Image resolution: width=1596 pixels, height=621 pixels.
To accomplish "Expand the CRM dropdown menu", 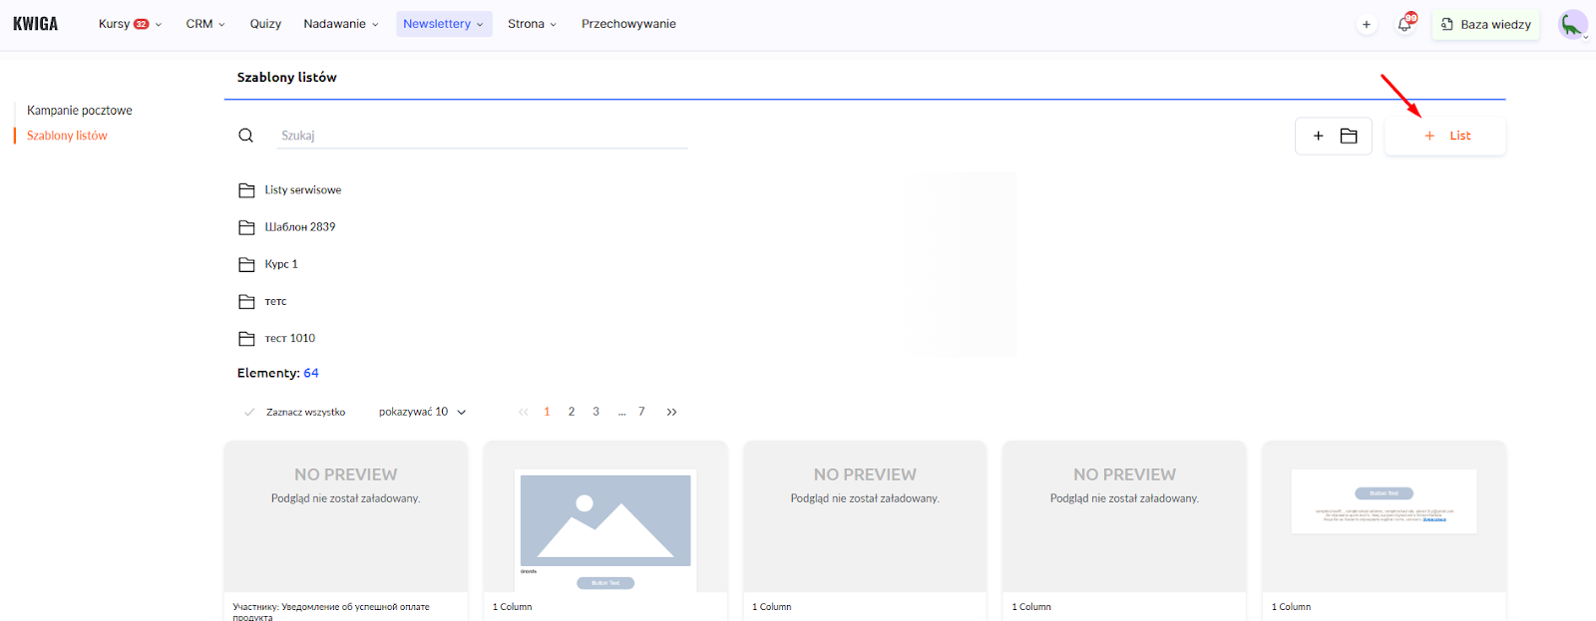I will [205, 24].
